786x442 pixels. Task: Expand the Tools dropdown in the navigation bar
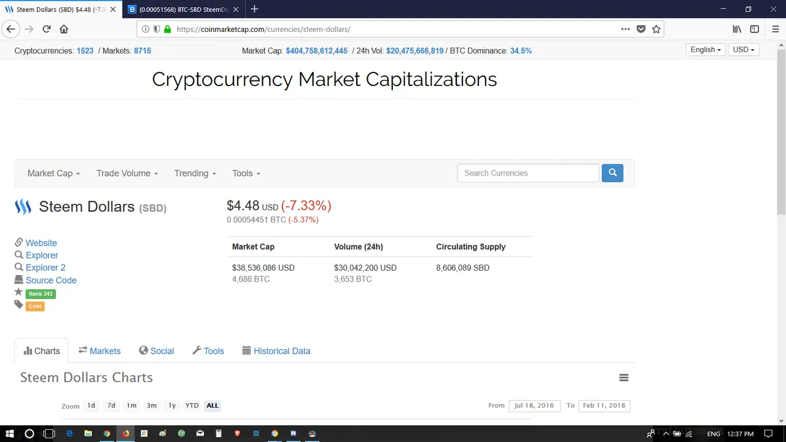click(246, 173)
